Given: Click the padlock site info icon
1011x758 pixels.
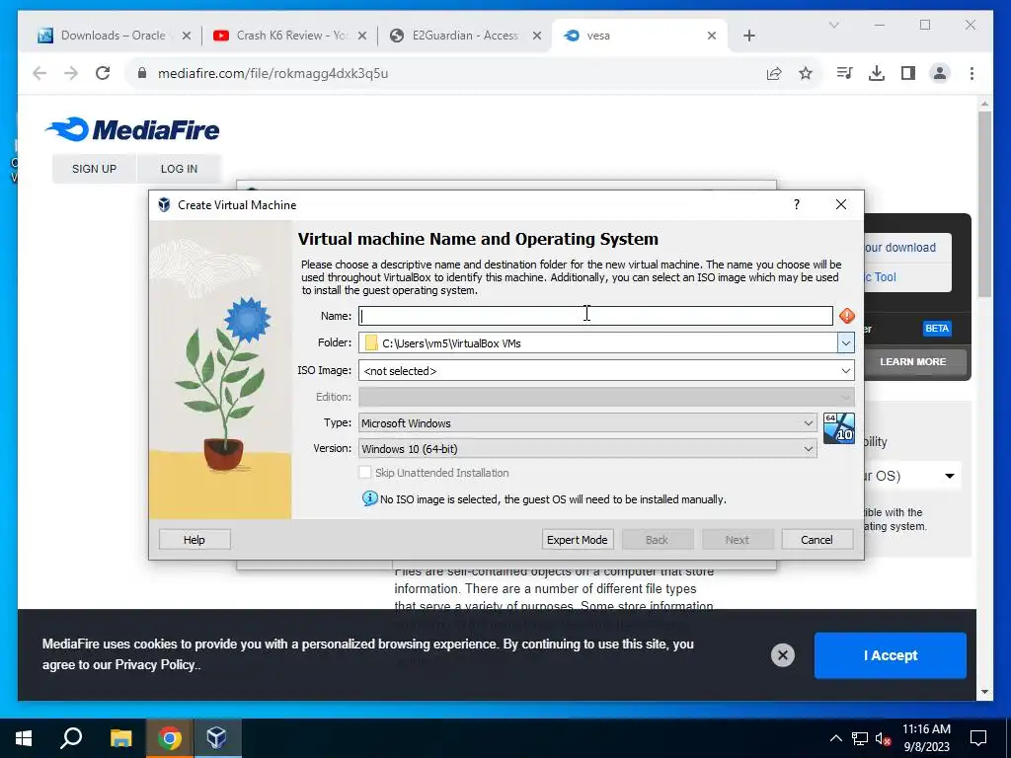Looking at the screenshot, I should [x=142, y=73].
